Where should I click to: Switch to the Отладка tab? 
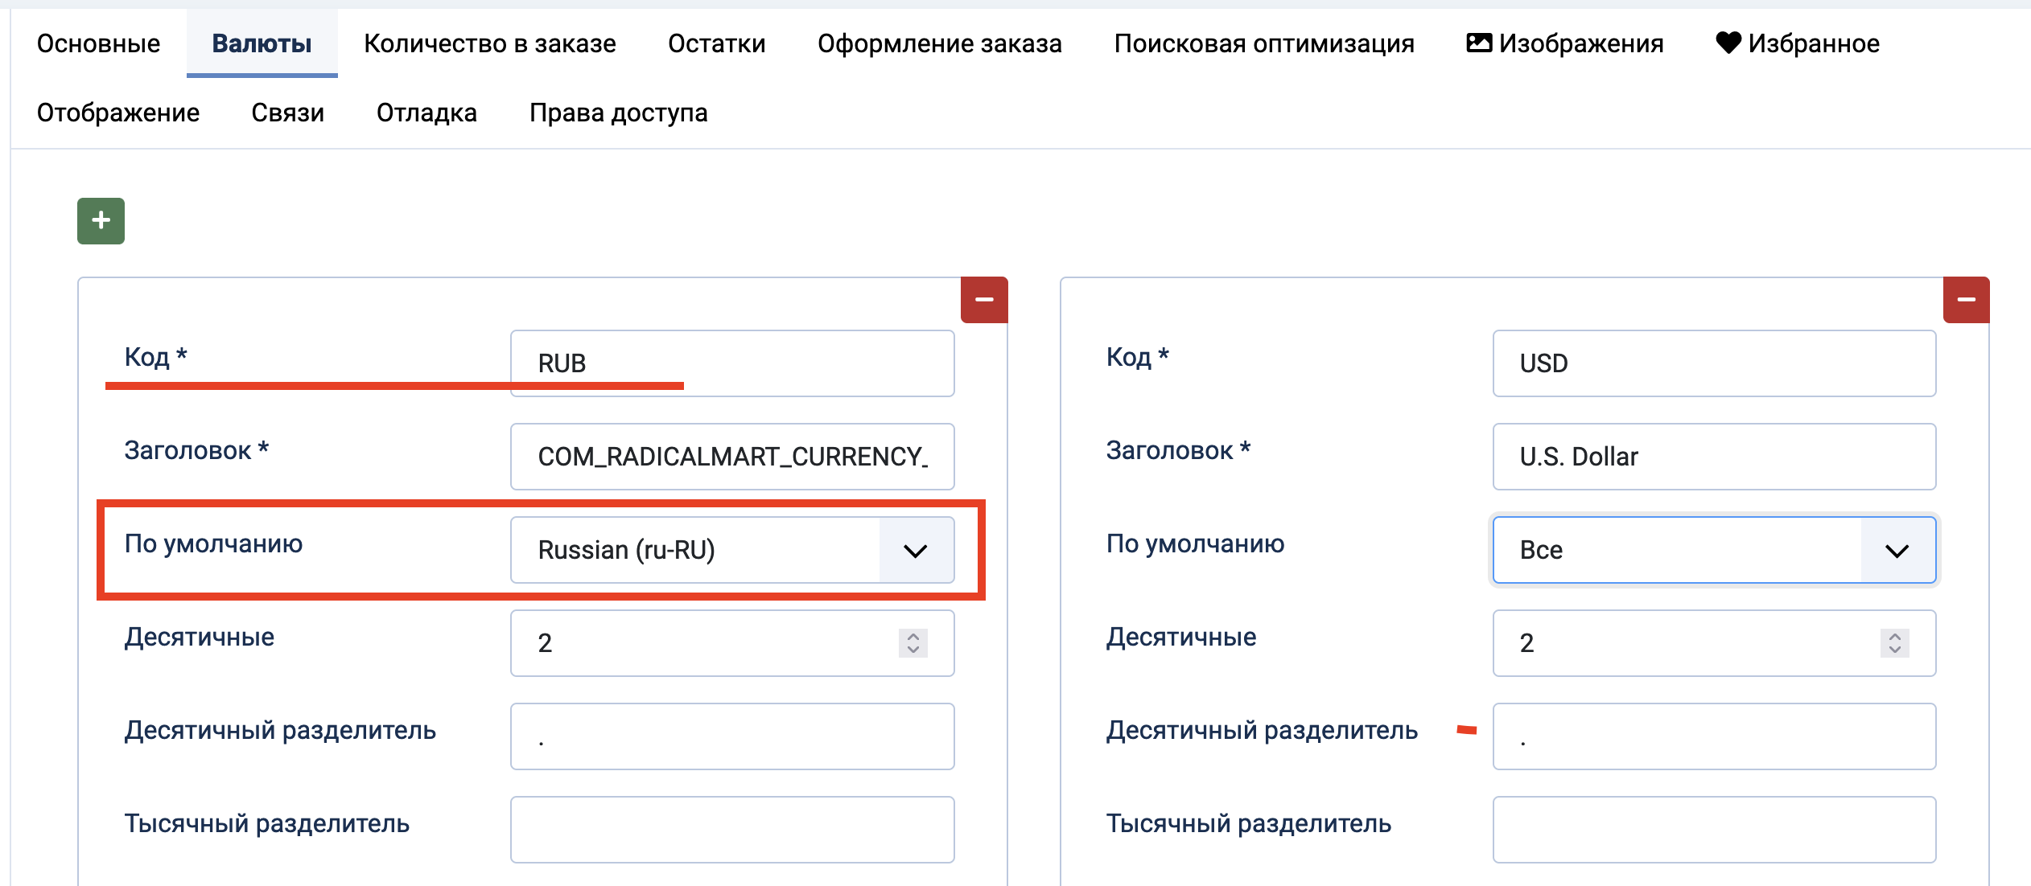[426, 112]
